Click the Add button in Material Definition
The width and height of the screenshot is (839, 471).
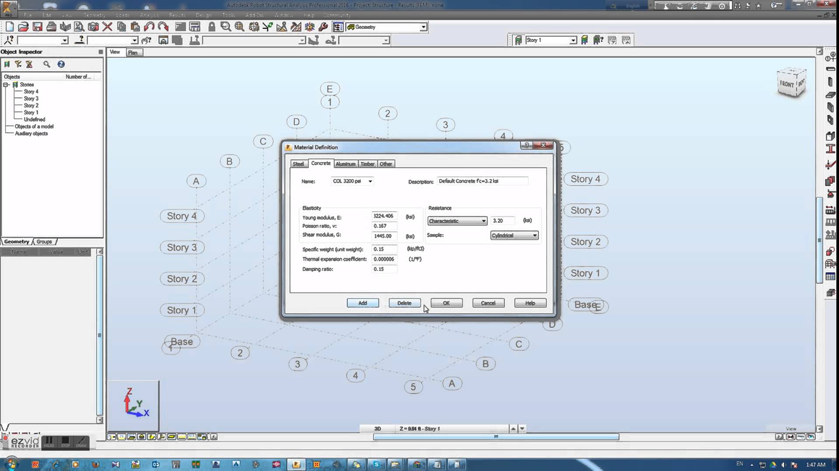pos(363,303)
